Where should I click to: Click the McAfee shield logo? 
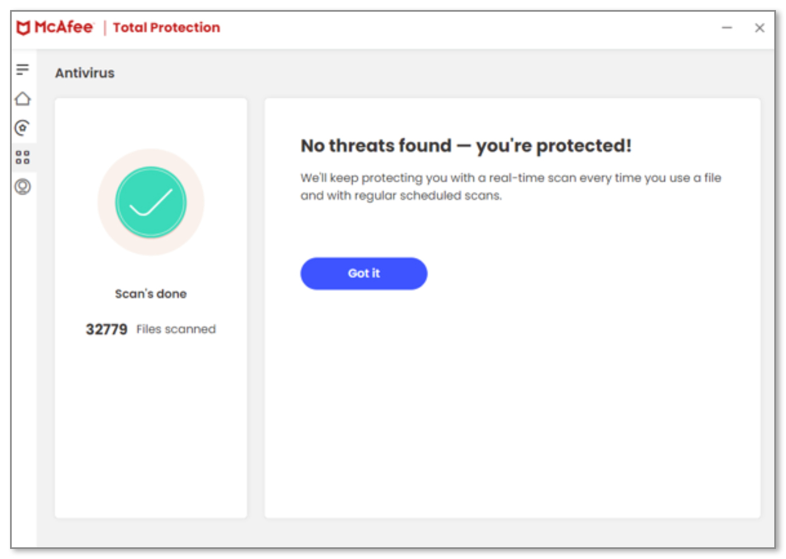click(23, 27)
